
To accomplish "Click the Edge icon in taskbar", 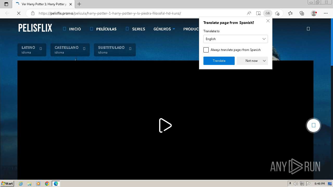I will click(56, 184).
